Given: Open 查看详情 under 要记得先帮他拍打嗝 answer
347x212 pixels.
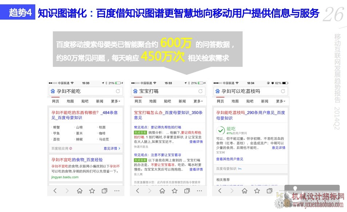Looking at the screenshot, I should coord(196,142).
